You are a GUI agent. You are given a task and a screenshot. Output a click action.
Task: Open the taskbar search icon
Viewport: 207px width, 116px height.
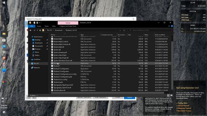click(4, 8)
